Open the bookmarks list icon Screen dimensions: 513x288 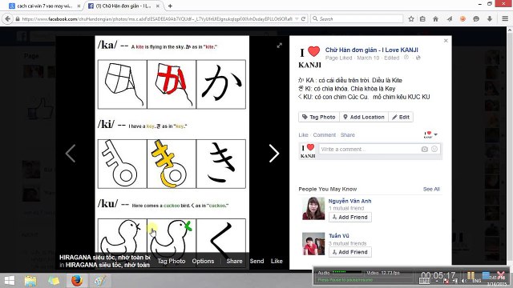(x=422, y=19)
